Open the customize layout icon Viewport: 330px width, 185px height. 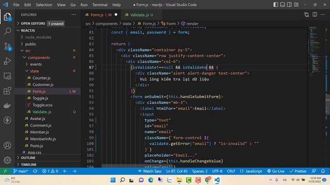pyautogui.click(x=296, y=5)
